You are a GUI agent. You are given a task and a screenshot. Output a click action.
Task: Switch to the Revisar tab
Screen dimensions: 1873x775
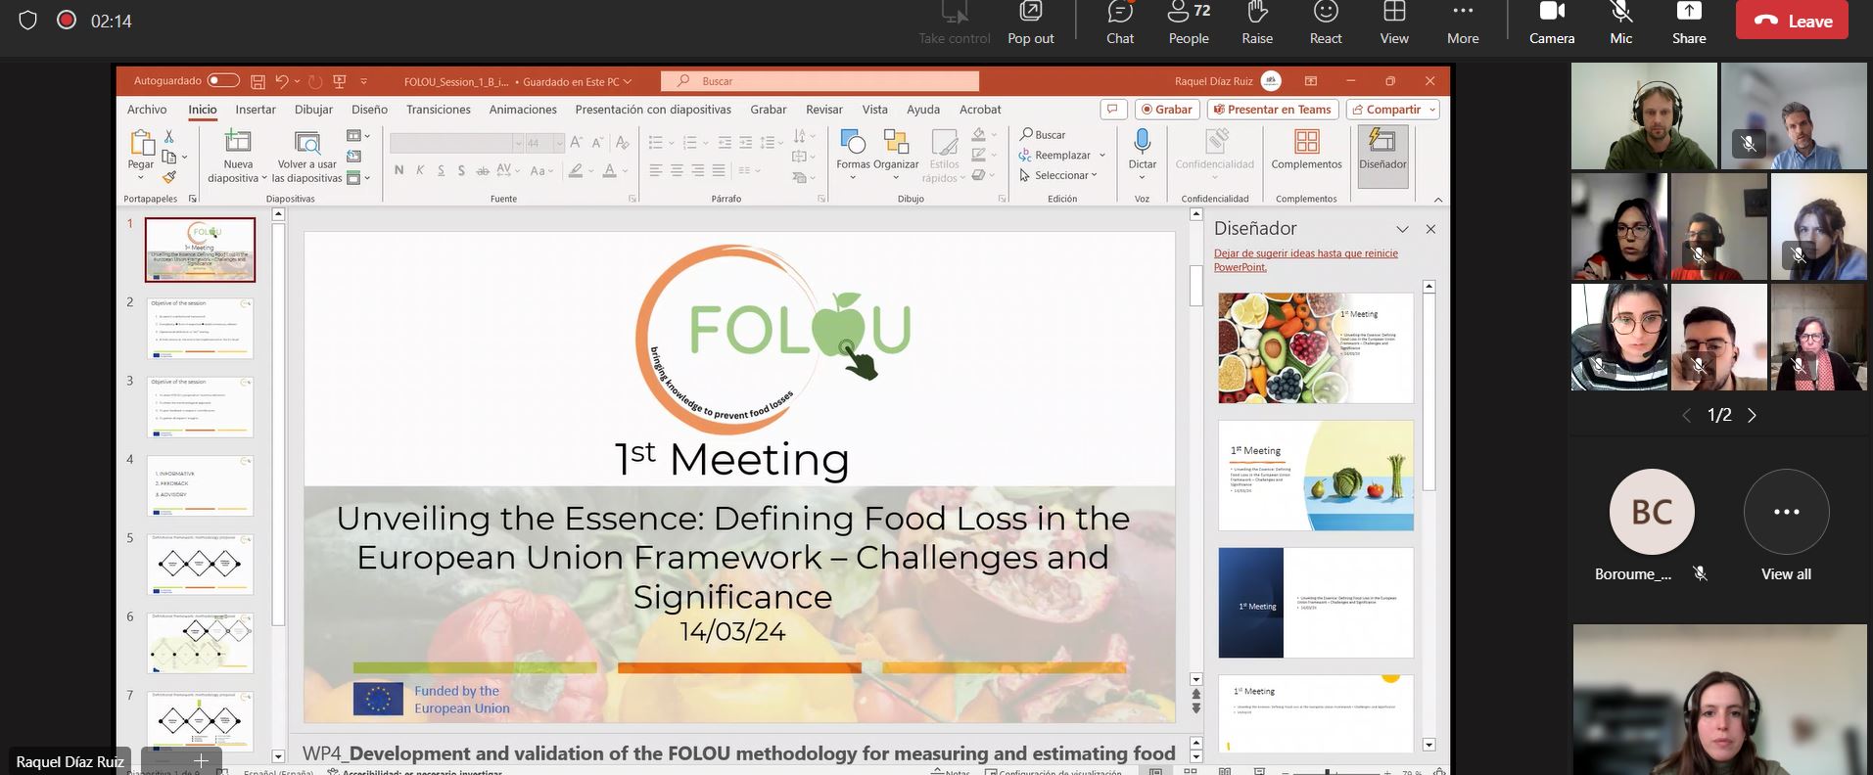click(x=824, y=110)
